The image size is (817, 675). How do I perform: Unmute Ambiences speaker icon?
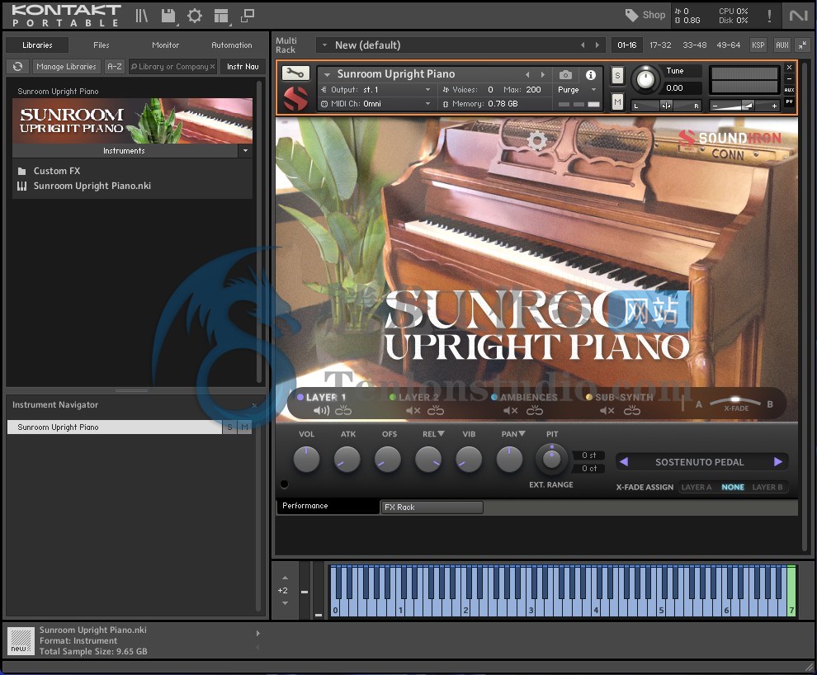511,411
